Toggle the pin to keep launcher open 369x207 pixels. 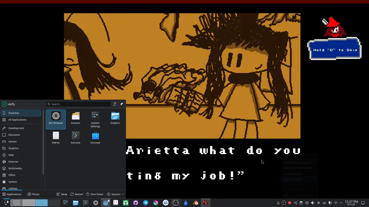click(121, 104)
